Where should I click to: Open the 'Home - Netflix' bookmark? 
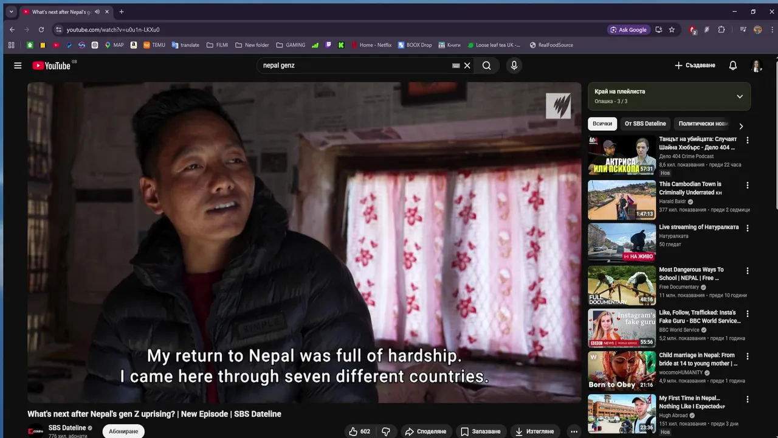[371, 45]
